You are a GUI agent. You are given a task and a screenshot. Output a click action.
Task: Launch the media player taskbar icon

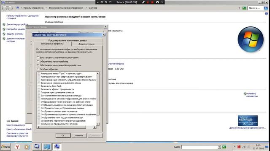(x=27, y=147)
